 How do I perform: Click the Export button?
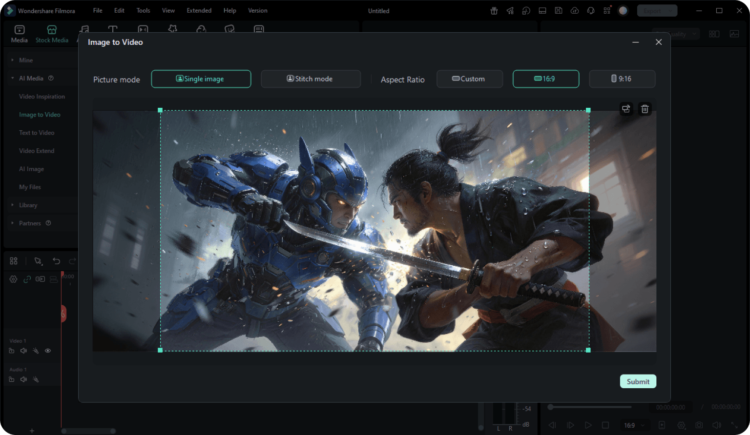tap(657, 11)
